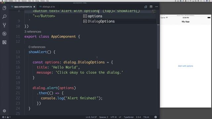Click 'AppComponent' class name on line 11

(63, 37)
